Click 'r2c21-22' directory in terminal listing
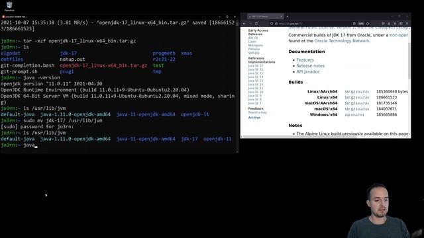This screenshot has width=424, height=238. pos(164,59)
